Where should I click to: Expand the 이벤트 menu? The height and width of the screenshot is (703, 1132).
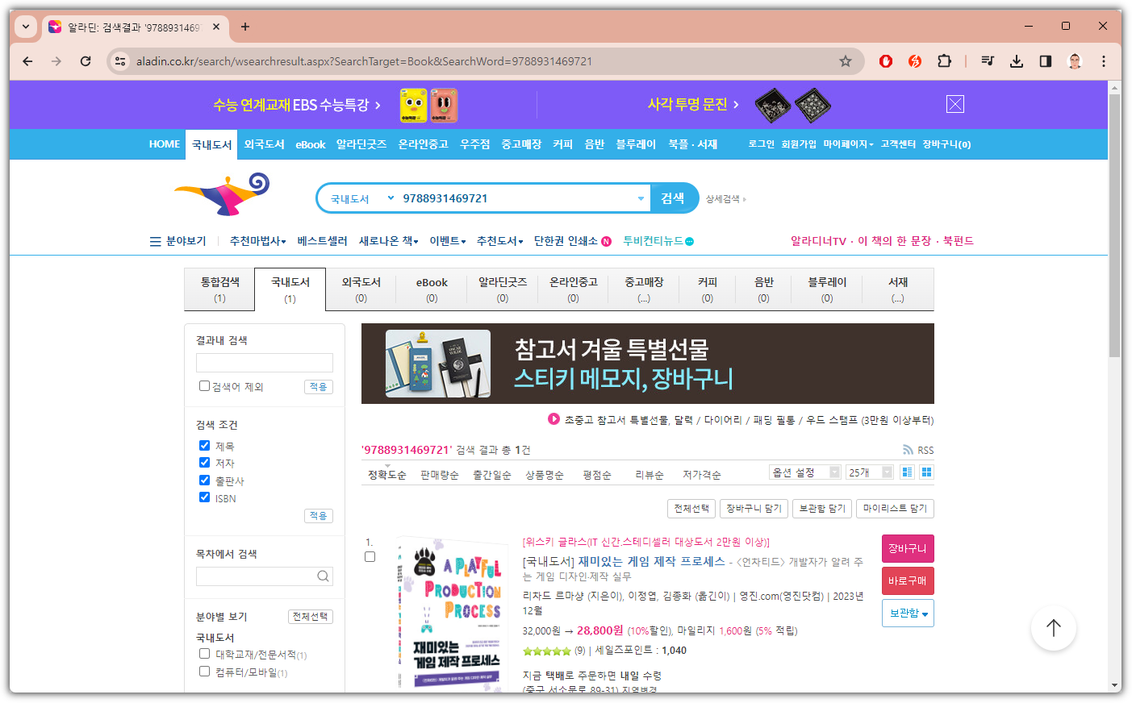click(448, 241)
